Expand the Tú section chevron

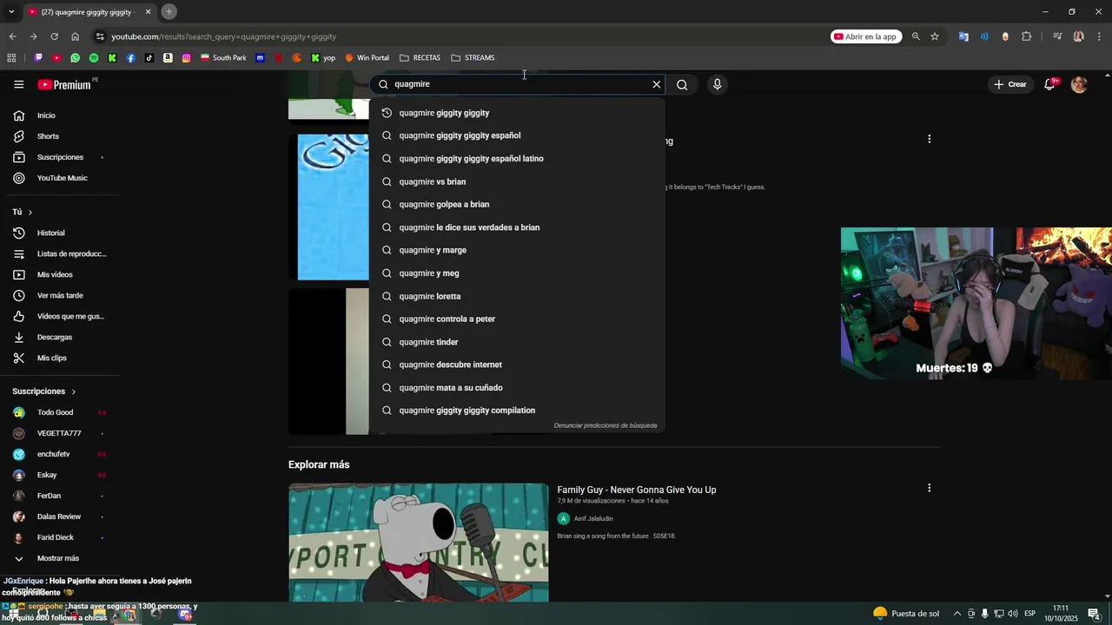pos(30,212)
